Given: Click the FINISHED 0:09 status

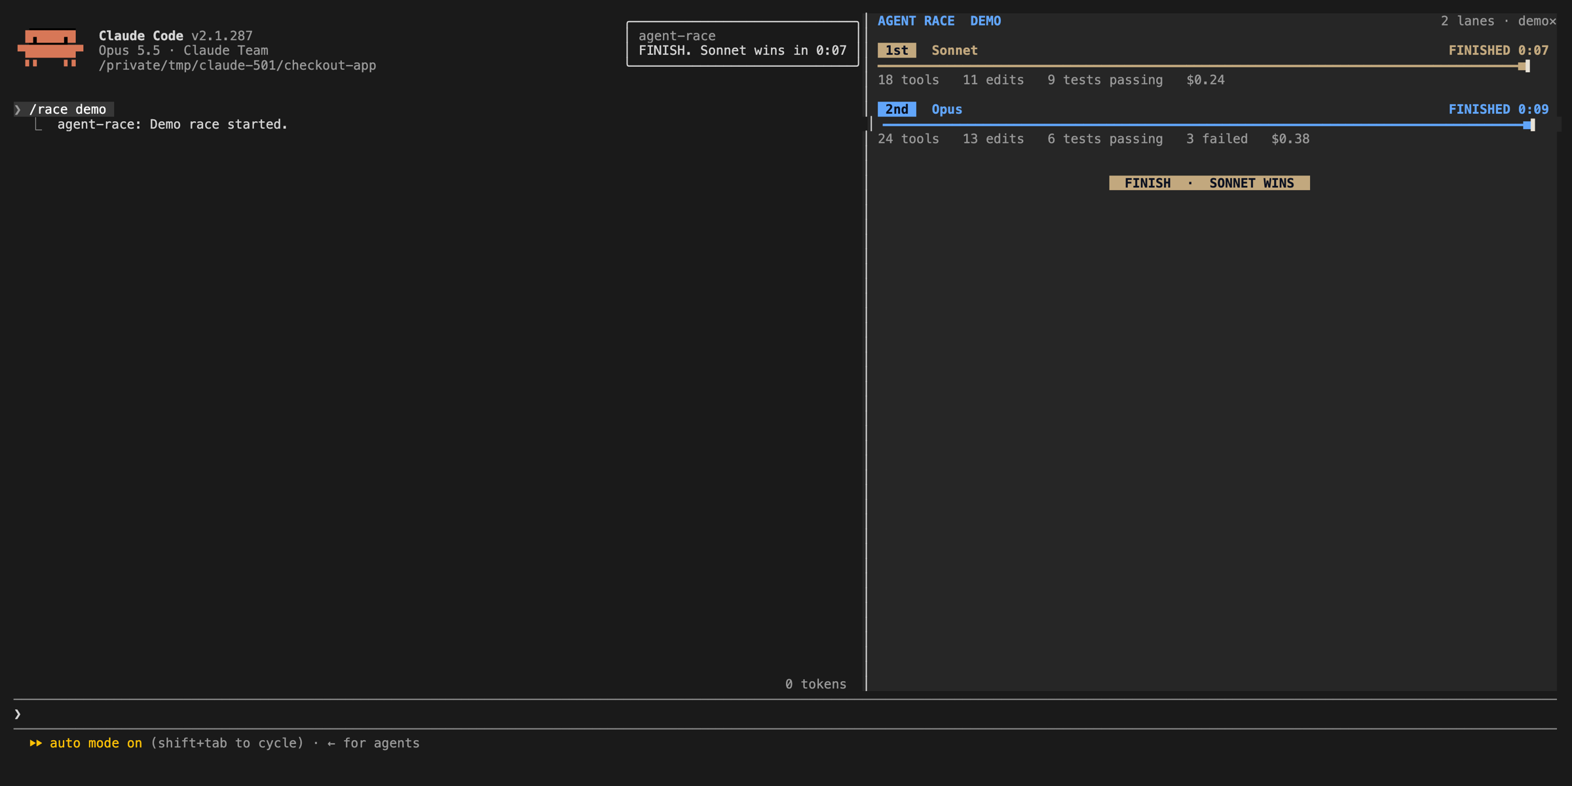Looking at the screenshot, I should point(1498,109).
